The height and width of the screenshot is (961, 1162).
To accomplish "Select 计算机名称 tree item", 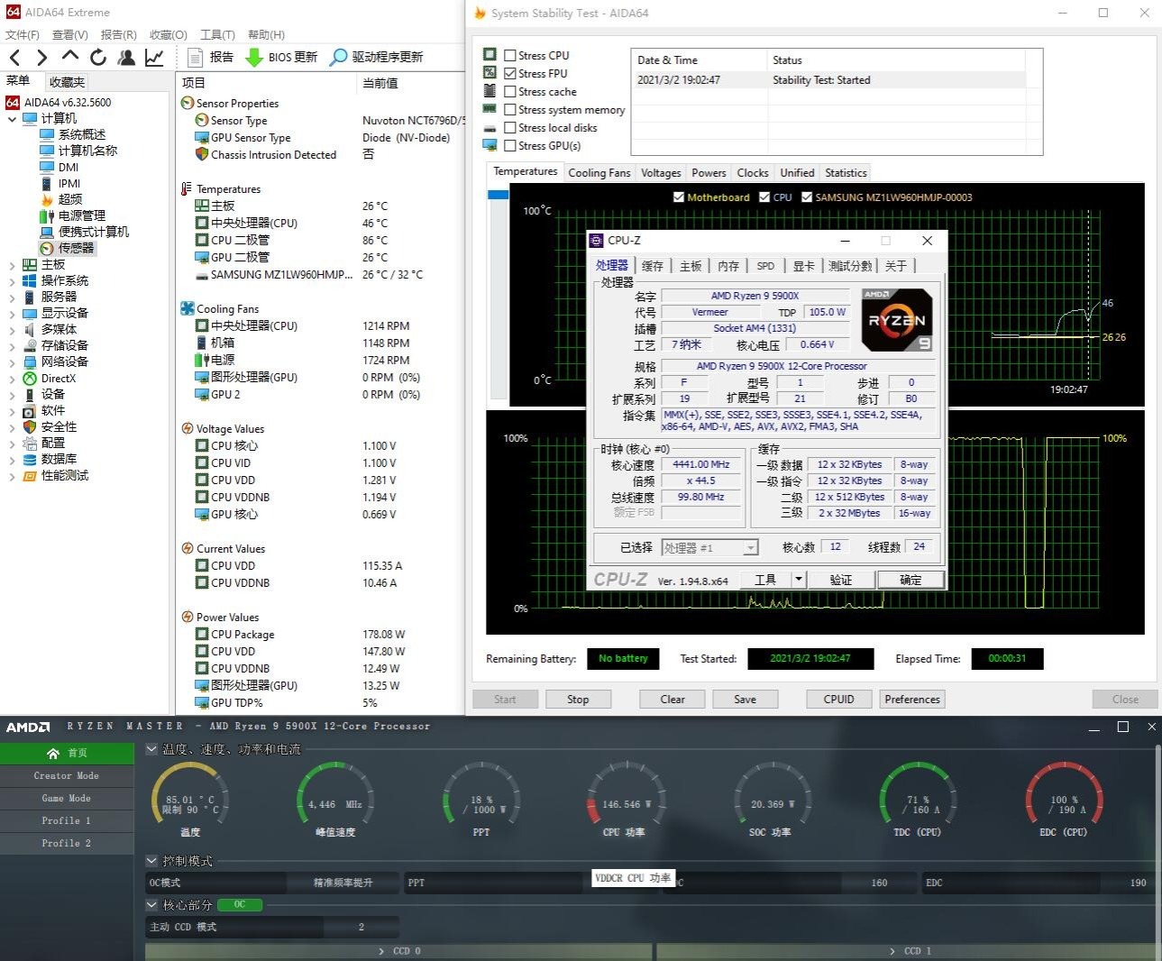I will 78,151.
